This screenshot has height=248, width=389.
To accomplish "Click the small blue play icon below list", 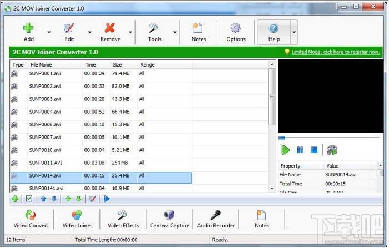I will pyautogui.click(x=107, y=199).
